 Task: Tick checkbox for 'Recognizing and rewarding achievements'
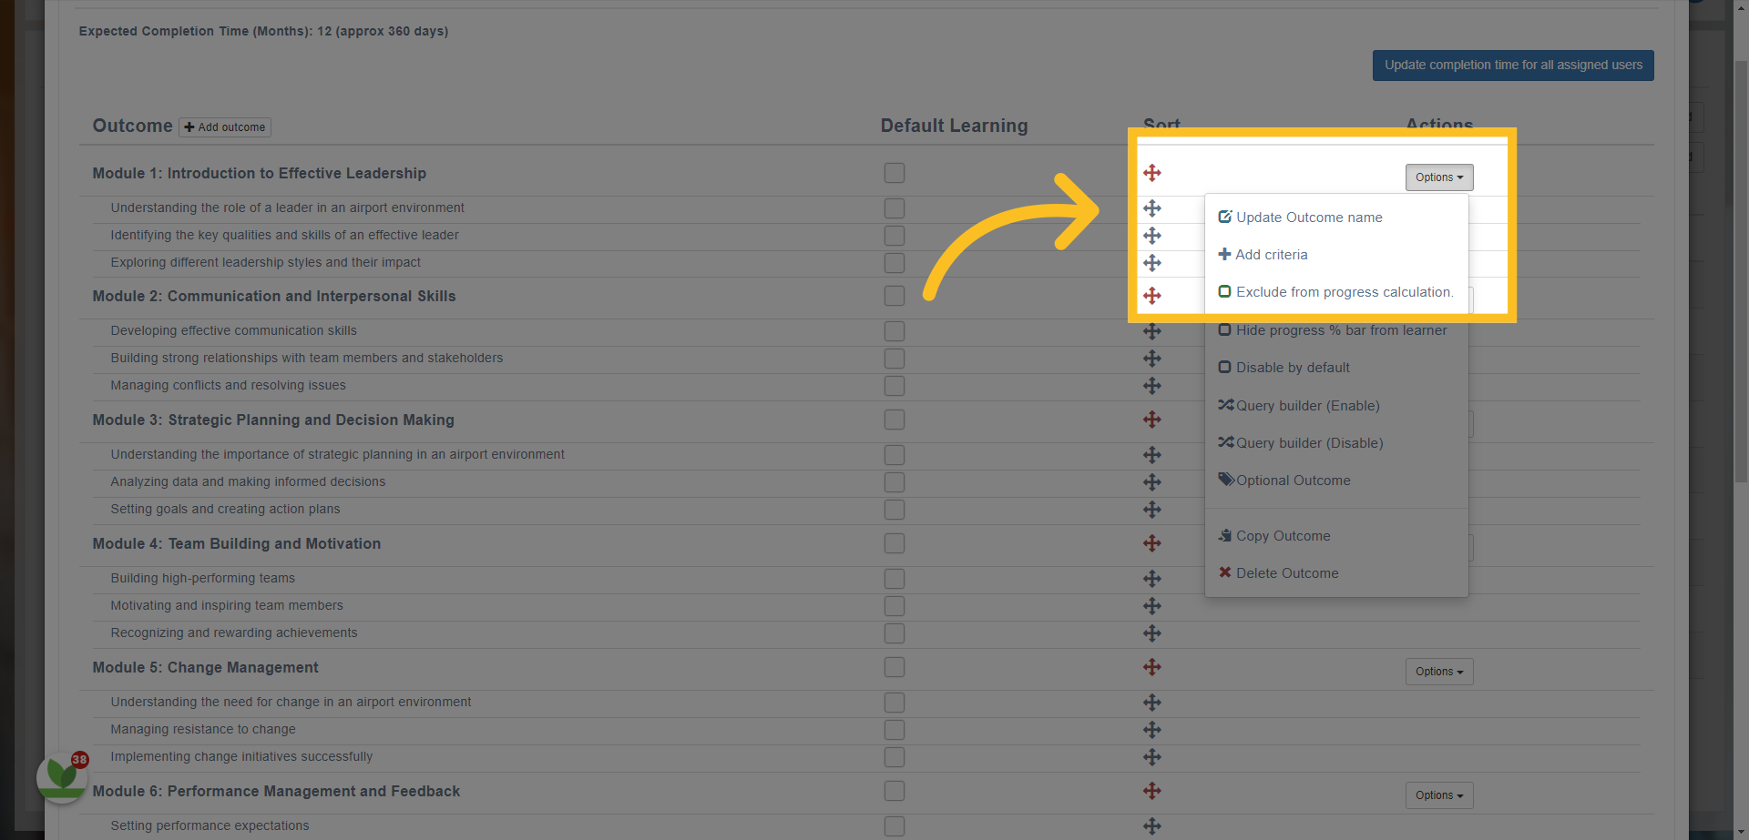[x=895, y=633]
